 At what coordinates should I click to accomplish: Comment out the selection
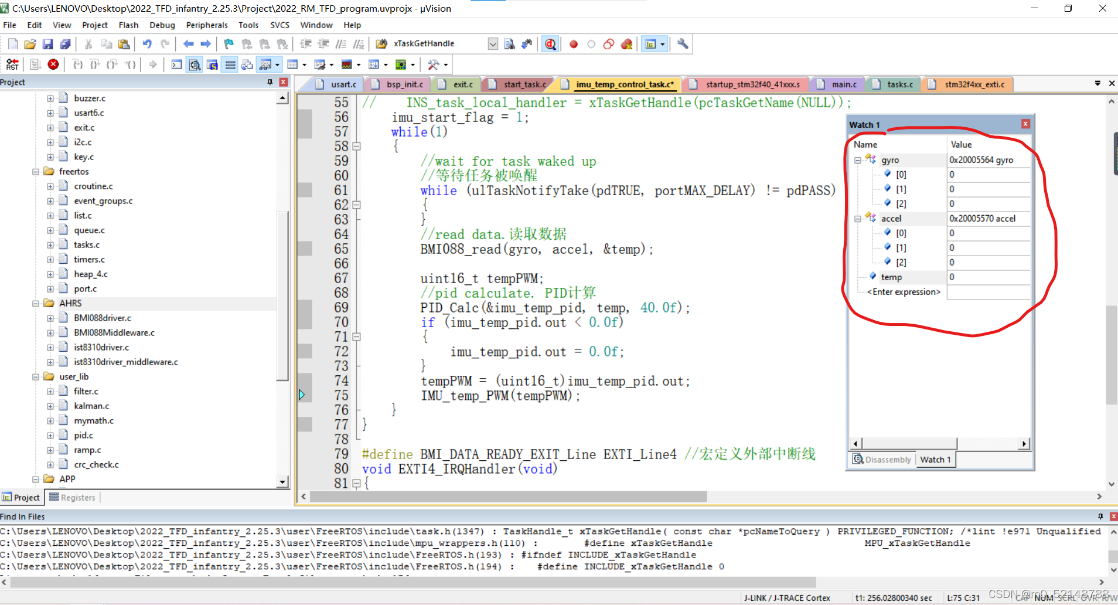tap(341, 44)
